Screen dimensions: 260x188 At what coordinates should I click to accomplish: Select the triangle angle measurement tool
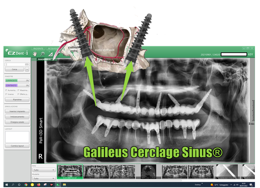50,54
